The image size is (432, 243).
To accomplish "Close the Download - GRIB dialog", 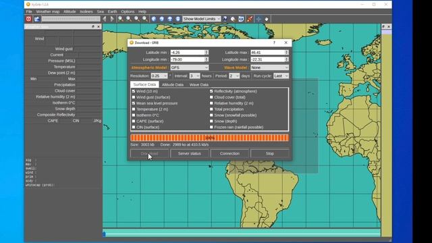I will coord(286,43).
